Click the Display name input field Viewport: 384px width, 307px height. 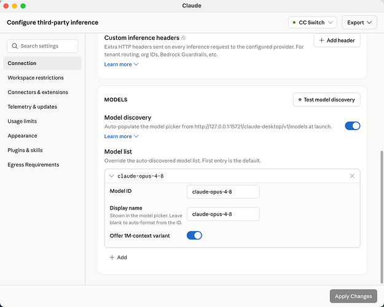[x=223, y=214]
